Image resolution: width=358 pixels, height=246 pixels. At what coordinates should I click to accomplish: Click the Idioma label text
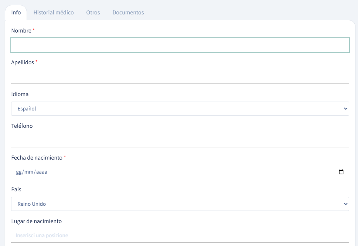tap(20, 94)
